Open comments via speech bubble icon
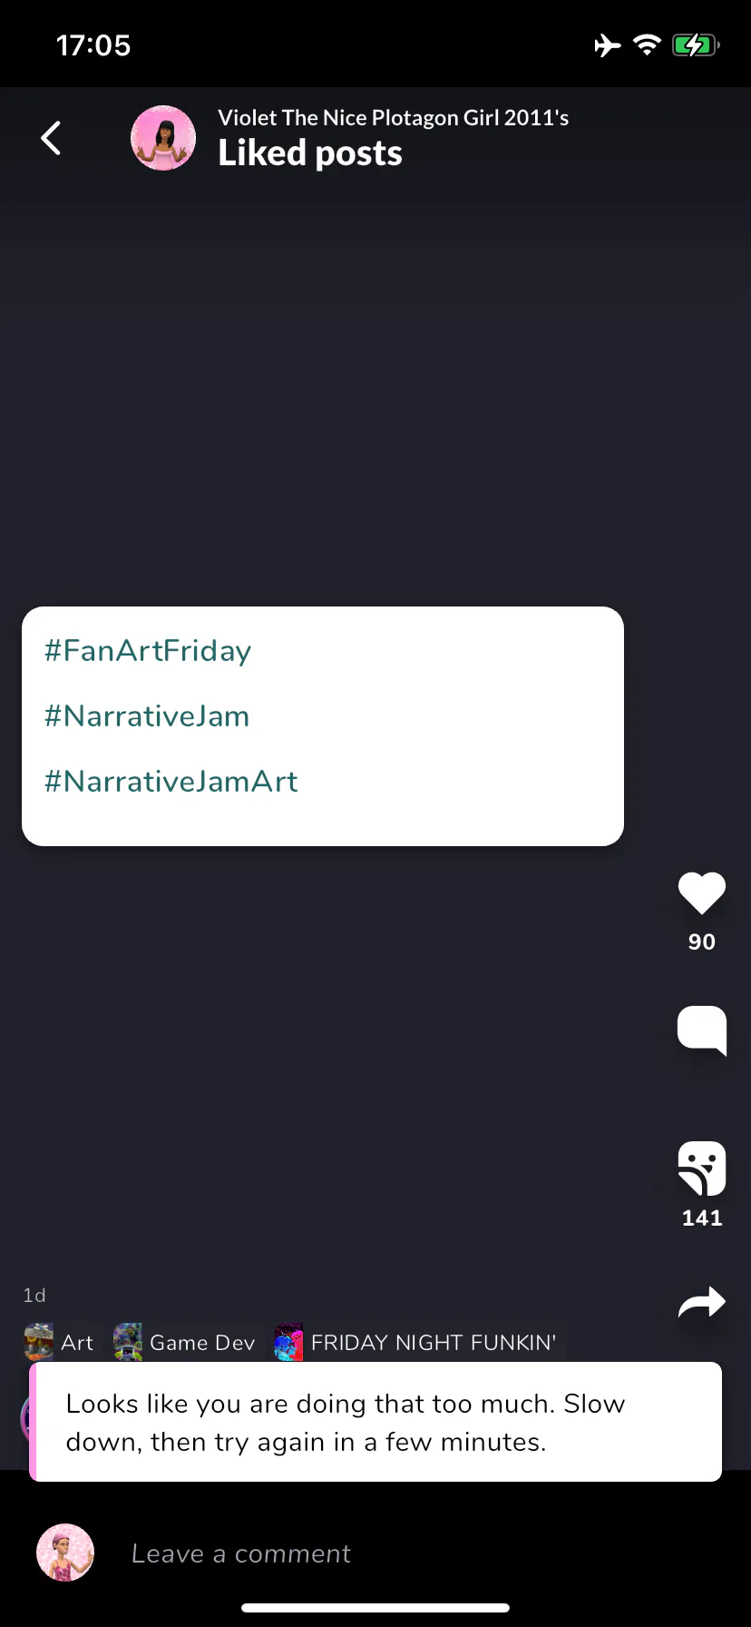Viewport: 751px width, 1627px height. coord(702,1030)
